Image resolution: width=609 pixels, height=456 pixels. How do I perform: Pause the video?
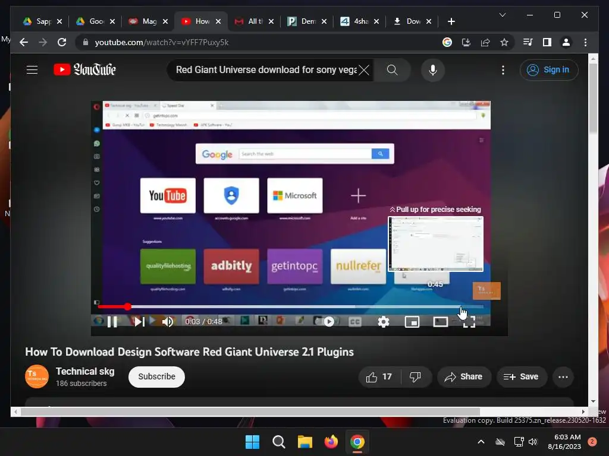[x=112, y=322]
